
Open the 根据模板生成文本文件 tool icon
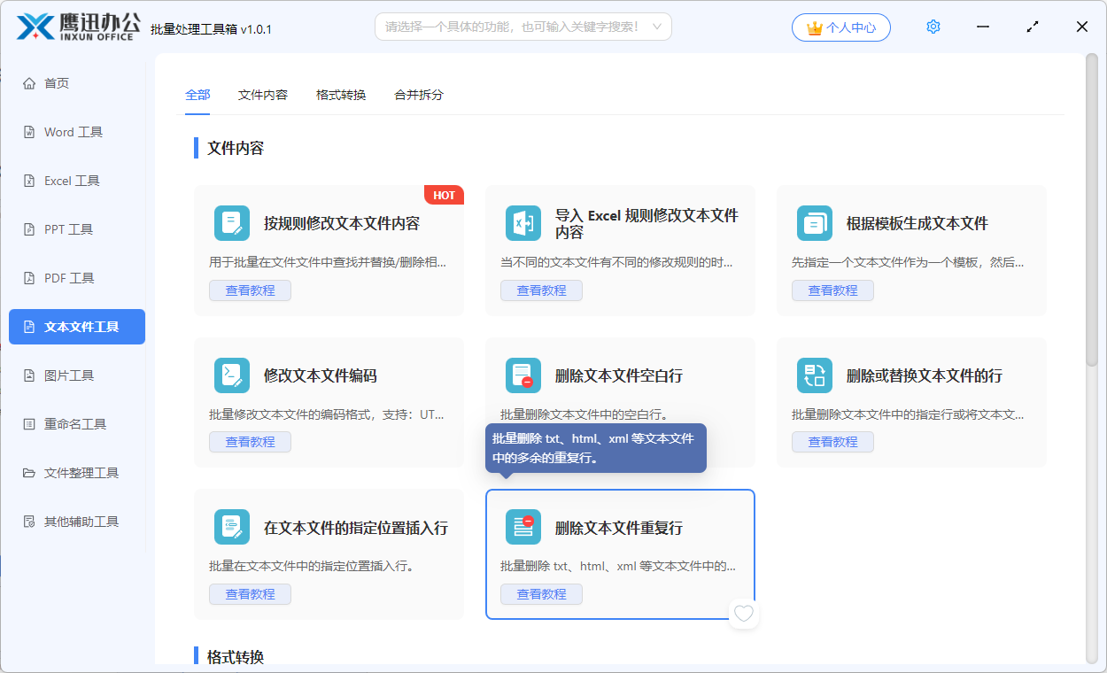[814, 223]
